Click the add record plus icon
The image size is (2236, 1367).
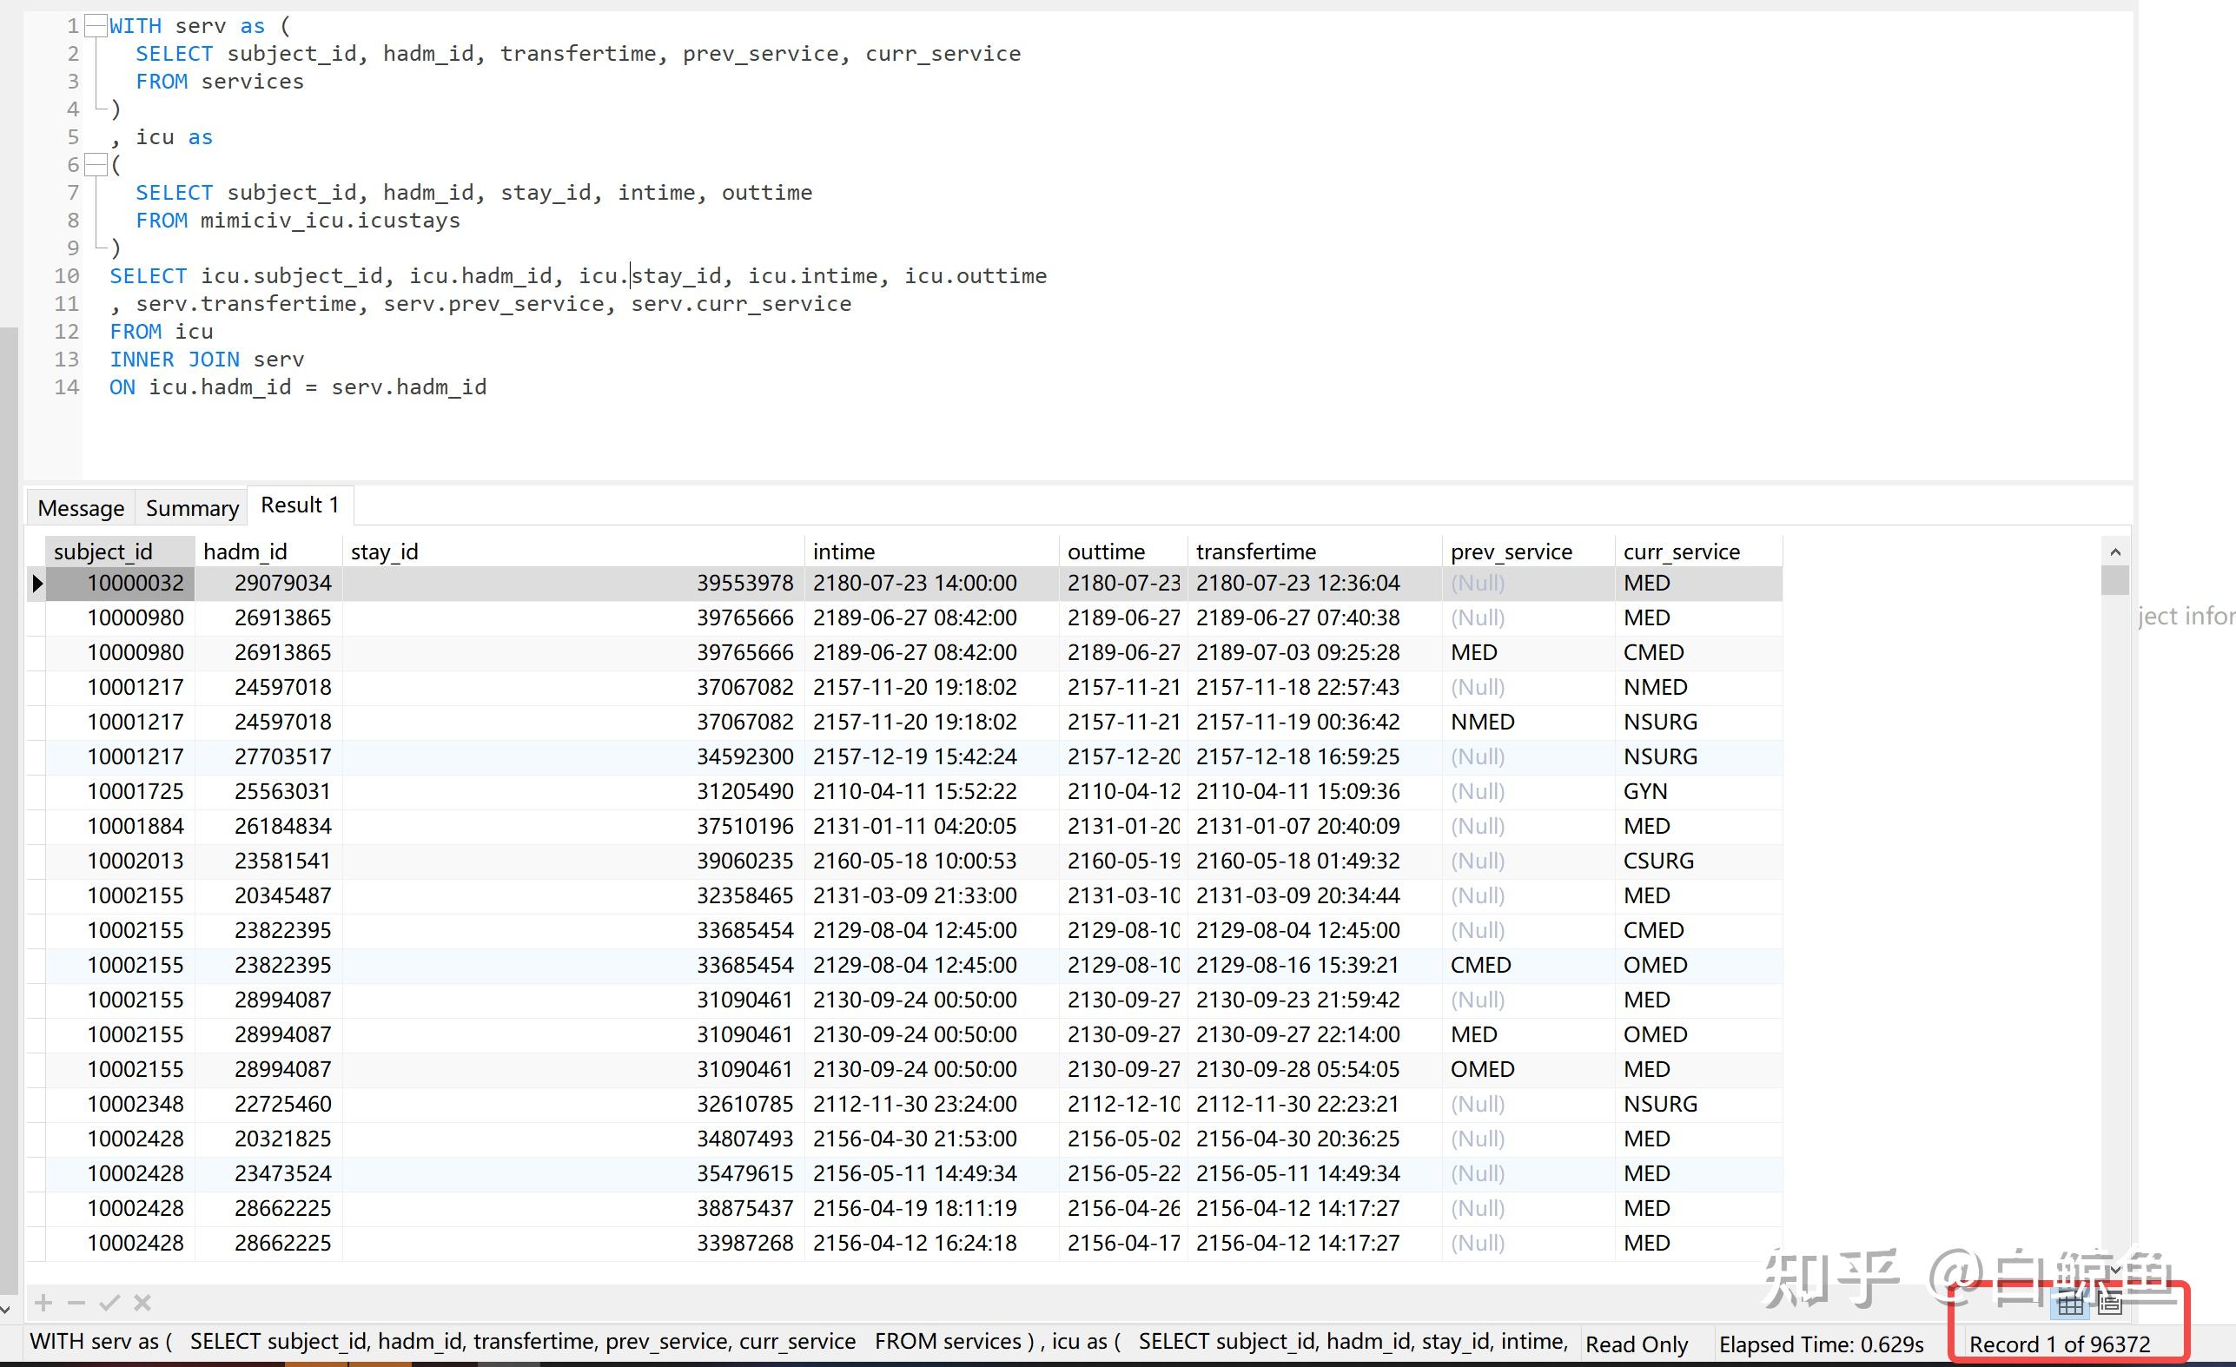pyautogui.click(x=43, y=1303)
